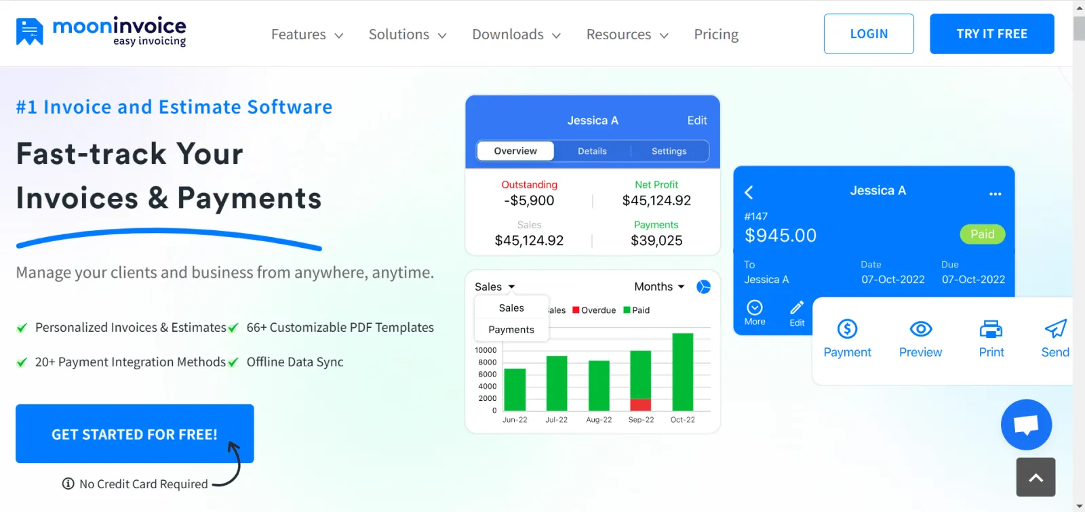
Task: Click GET STARTED FOR FREE button
Action: [135, 434]
